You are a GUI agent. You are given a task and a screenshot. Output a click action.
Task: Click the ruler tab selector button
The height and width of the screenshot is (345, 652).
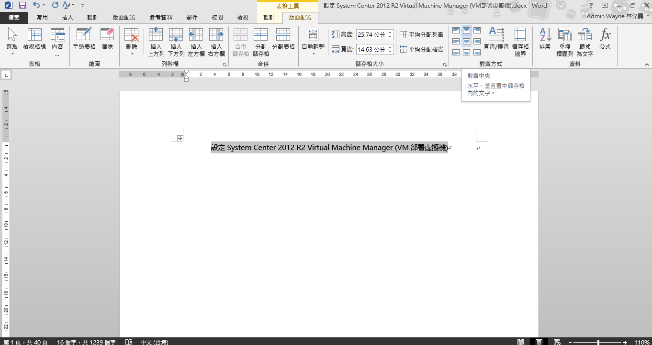(x=7, y=75)
